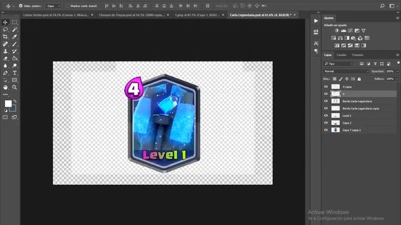Select the Zoom tool in the toolbox
Screen dimensions: 401x225
tap(14, 87)
